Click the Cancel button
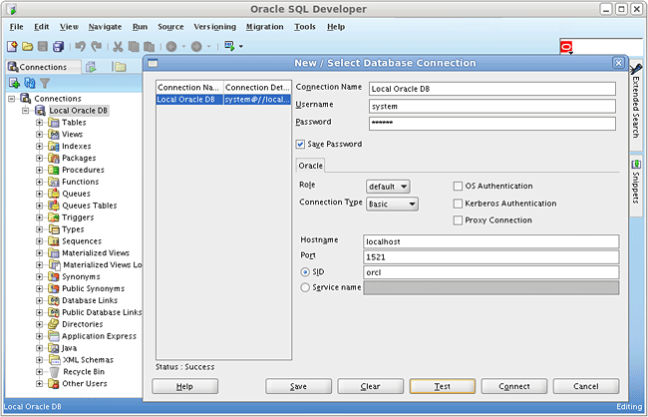The image size is (648, 417). coord(586,386)
